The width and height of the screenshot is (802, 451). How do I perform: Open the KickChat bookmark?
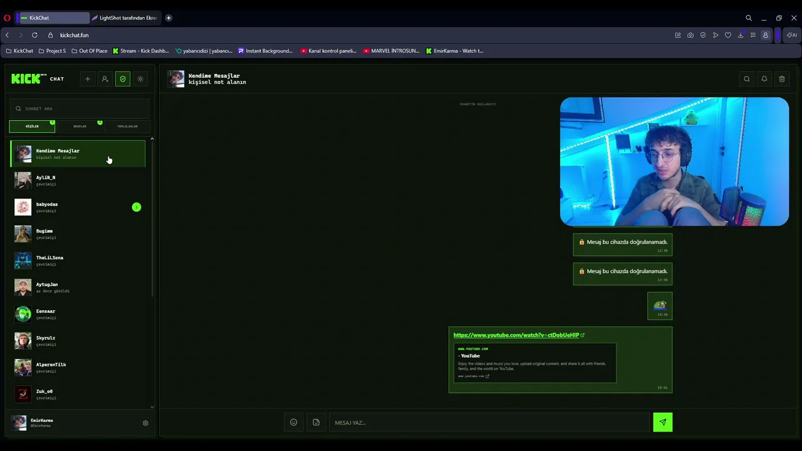click(x=19, y=51)
